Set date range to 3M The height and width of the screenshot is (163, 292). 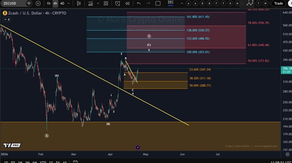point(27,162)
